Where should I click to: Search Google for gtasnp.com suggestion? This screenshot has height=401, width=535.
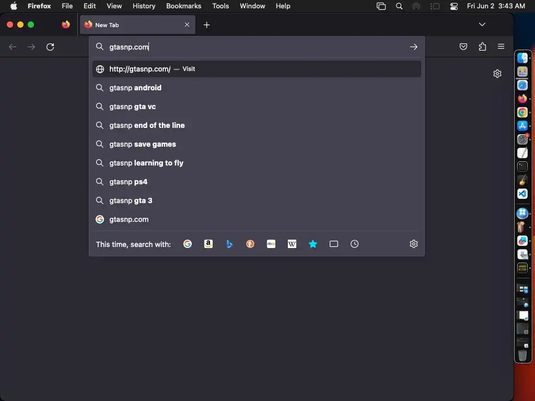257,219
